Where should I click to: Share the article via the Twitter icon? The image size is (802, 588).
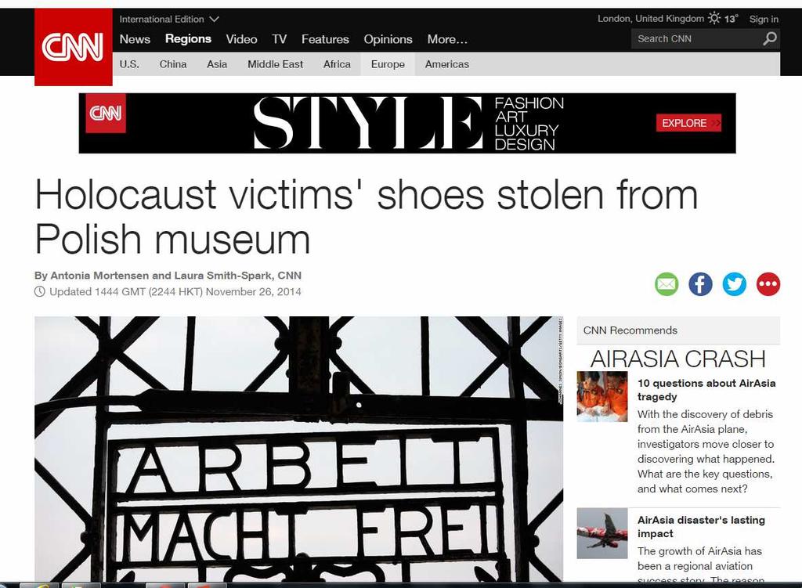point(734,283)
